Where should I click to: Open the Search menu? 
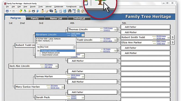(x=33, y=7)
